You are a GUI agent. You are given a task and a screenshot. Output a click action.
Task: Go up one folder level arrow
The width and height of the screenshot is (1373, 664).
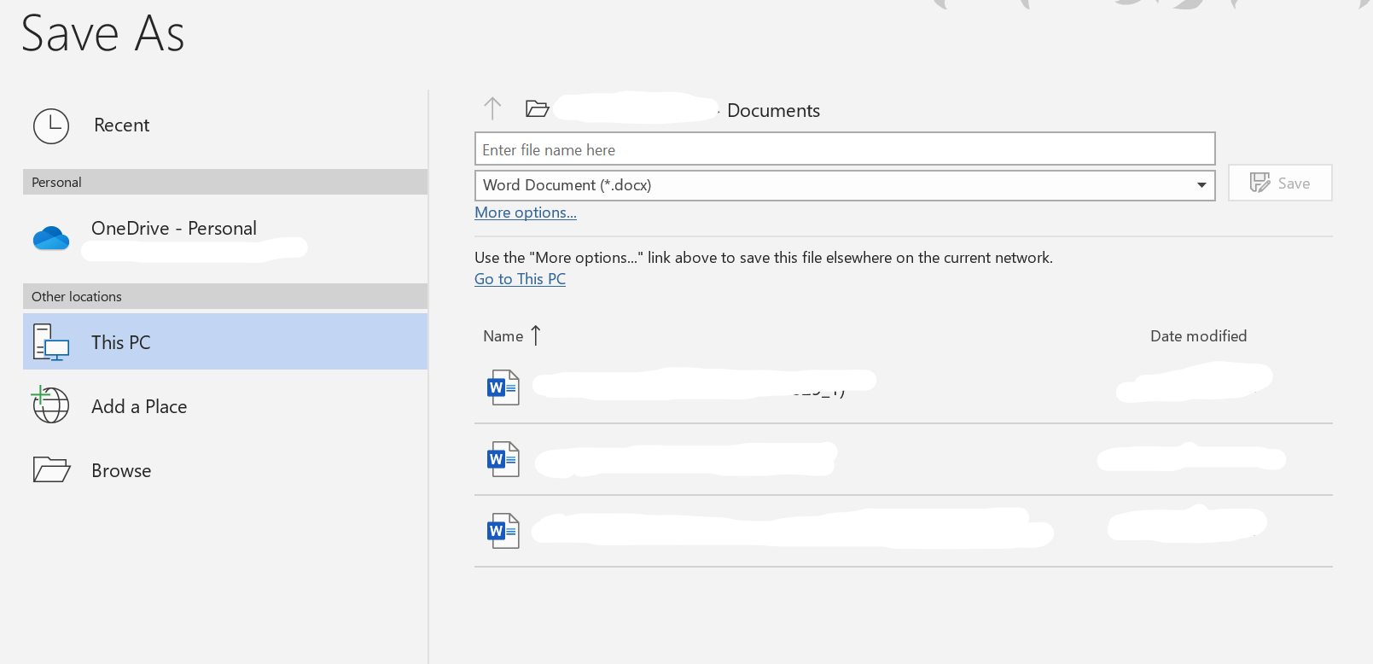[x=492, y=108]
